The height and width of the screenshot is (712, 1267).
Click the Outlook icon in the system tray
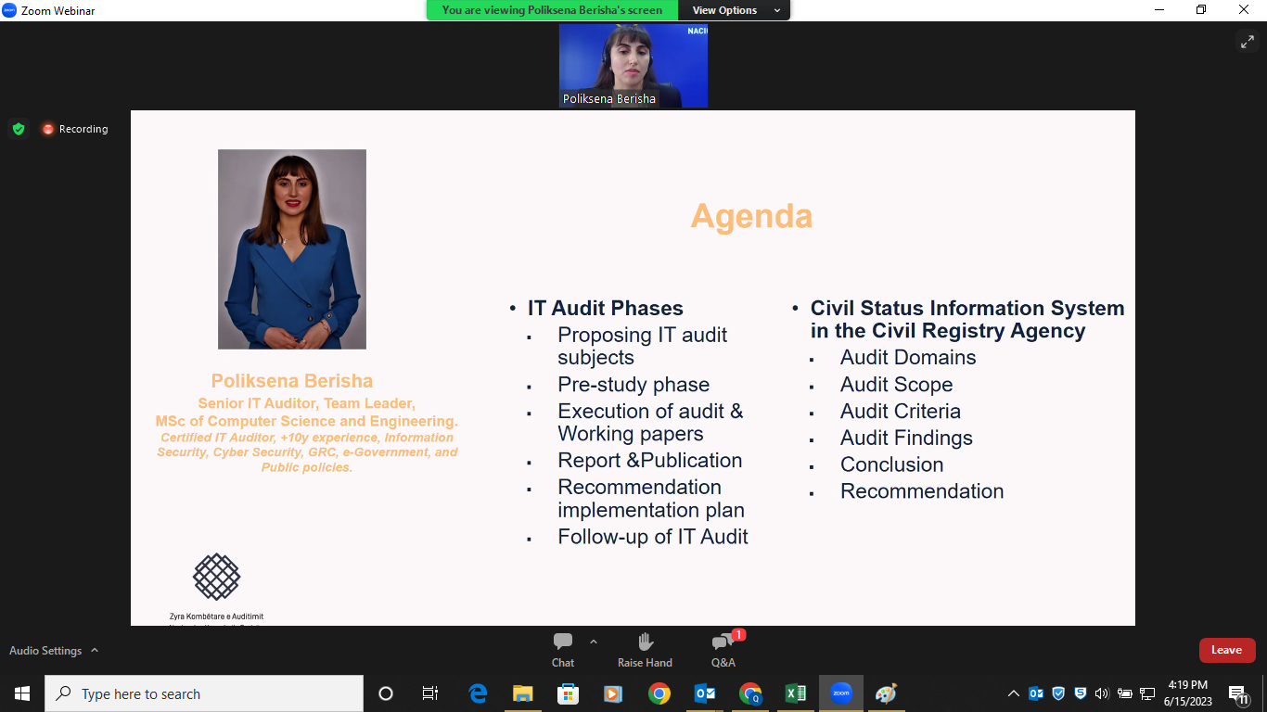click(x=1036, y=693)
